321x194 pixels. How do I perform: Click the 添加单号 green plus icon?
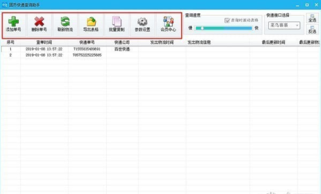click(x=13, y=21)
